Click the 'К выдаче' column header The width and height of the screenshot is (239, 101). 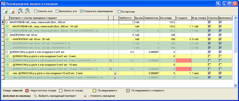pyautogui.click(x=184, y=18)
